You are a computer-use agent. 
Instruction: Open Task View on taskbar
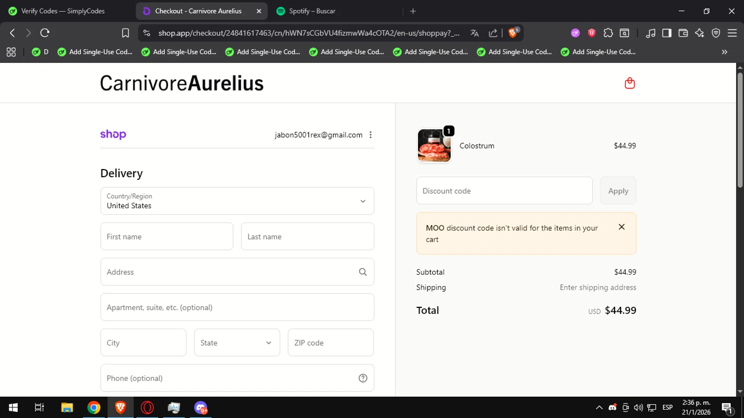pos(39,408)
